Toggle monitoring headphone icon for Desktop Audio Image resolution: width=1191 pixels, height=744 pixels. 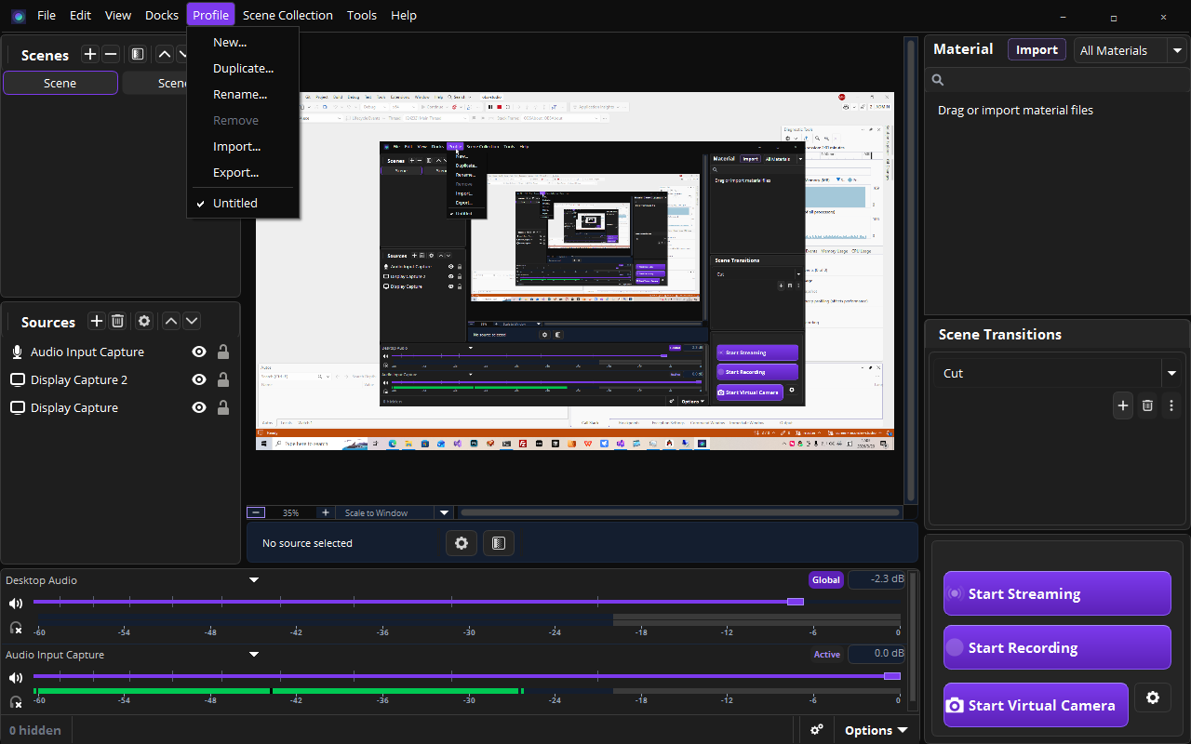(15, 628)
